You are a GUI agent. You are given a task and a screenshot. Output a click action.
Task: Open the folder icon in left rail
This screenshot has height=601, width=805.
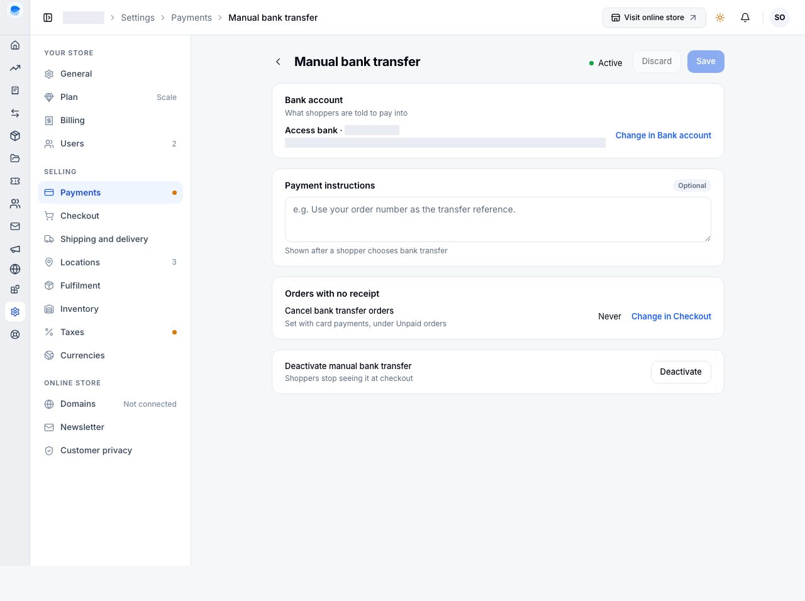coord(15,158)
